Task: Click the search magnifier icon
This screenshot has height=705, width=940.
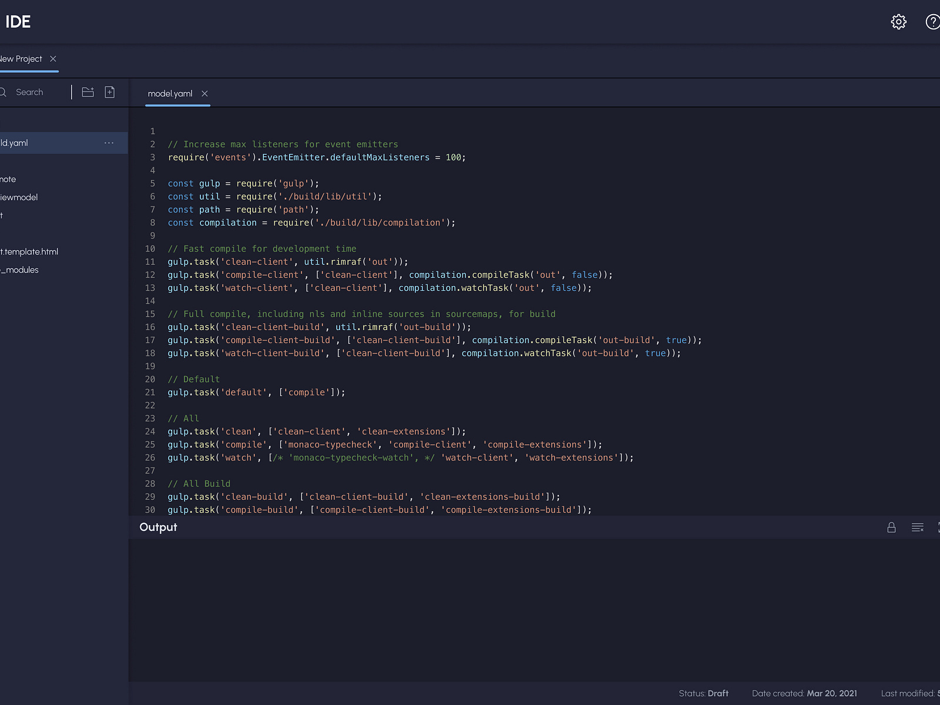Action: [x=2, y=92]
